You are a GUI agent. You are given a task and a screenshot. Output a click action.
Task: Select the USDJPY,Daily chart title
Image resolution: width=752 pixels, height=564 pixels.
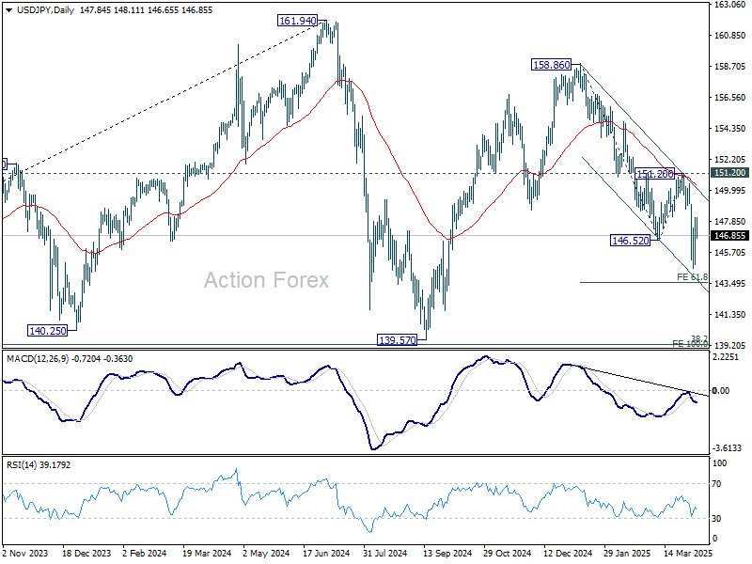pyautogui.click(x=45, y=10)
